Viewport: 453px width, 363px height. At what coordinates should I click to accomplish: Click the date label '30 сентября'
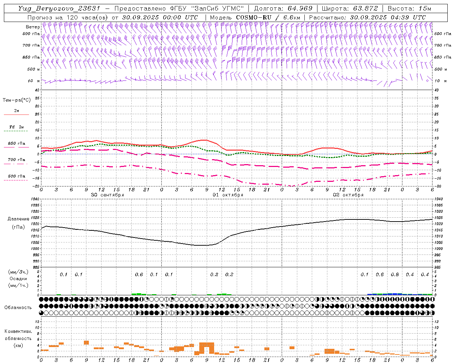pos(108,195)
